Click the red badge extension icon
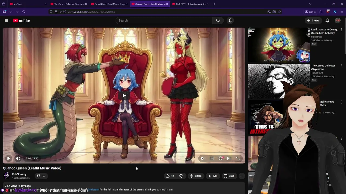 [328, 12]
